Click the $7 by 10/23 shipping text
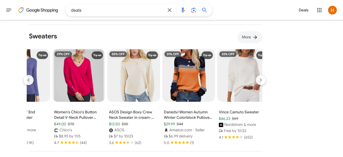Screen dimensions: 343x157 pos(124,136)
